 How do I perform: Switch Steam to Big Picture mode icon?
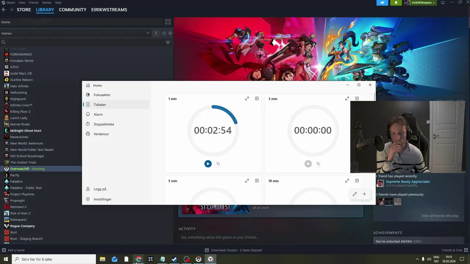tap(443, 3)
